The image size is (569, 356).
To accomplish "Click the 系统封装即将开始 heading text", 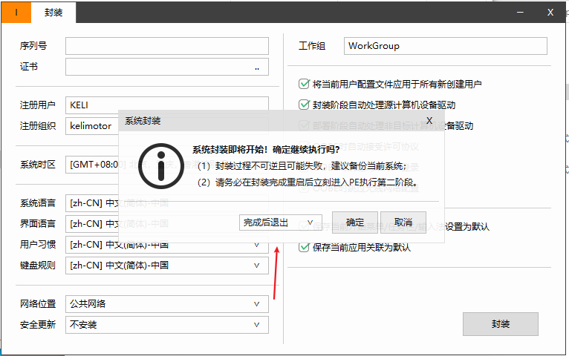I will click(x=266, y=150).
